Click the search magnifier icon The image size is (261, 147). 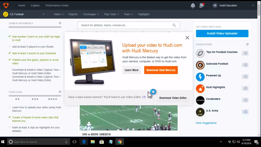(x=174, y=25)
